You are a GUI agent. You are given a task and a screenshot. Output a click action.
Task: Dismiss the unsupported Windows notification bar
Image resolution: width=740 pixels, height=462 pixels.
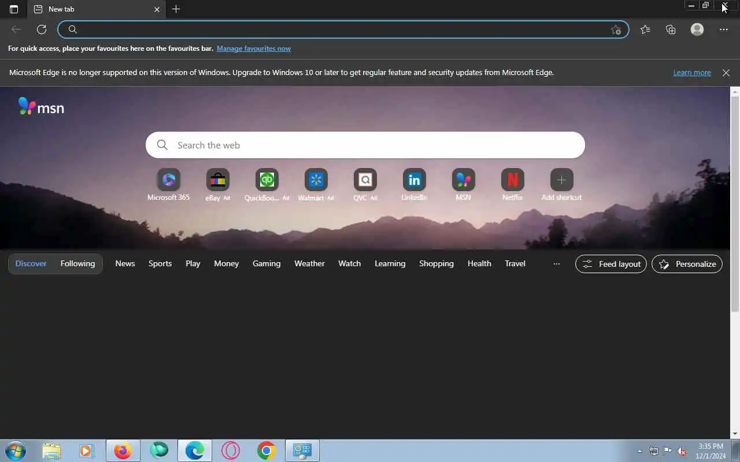tap(726, 73)
